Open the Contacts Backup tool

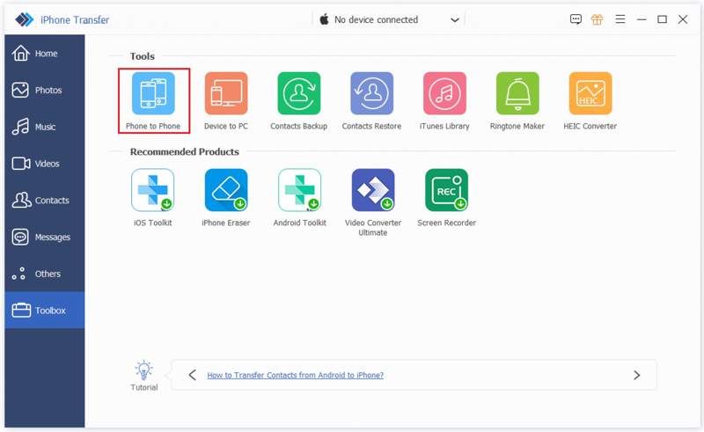[299, 94]
